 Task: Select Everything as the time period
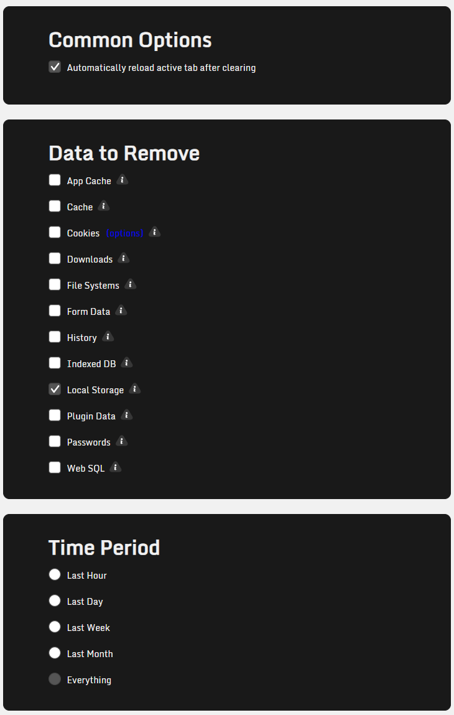tap(55, 679)
